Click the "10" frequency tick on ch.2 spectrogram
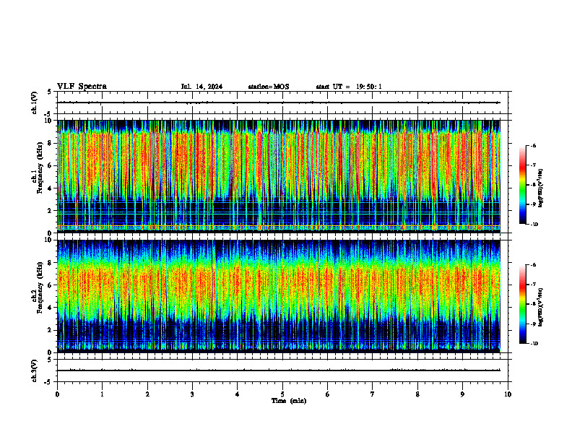Viewport: 572px width, 442px height. pos(48,240)
